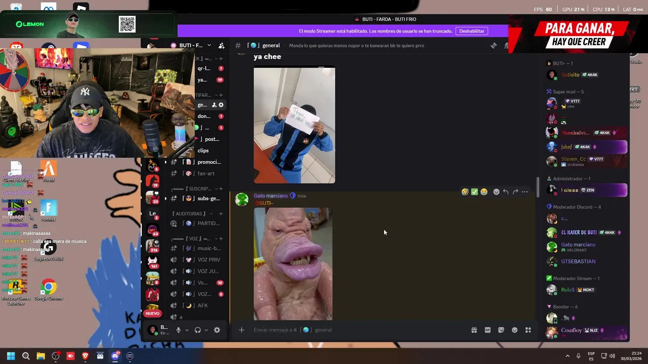
Task: Click the plus attach button in message bar
Action: 241,330
